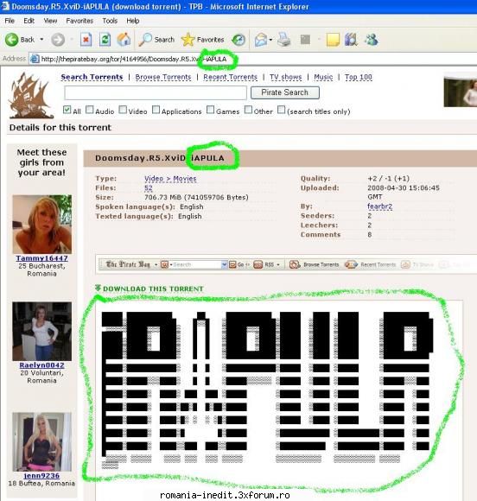The height and width of the screenshot is (501, 477).
Task: Open Favorites star button
Action: click(x=203, y=40)
